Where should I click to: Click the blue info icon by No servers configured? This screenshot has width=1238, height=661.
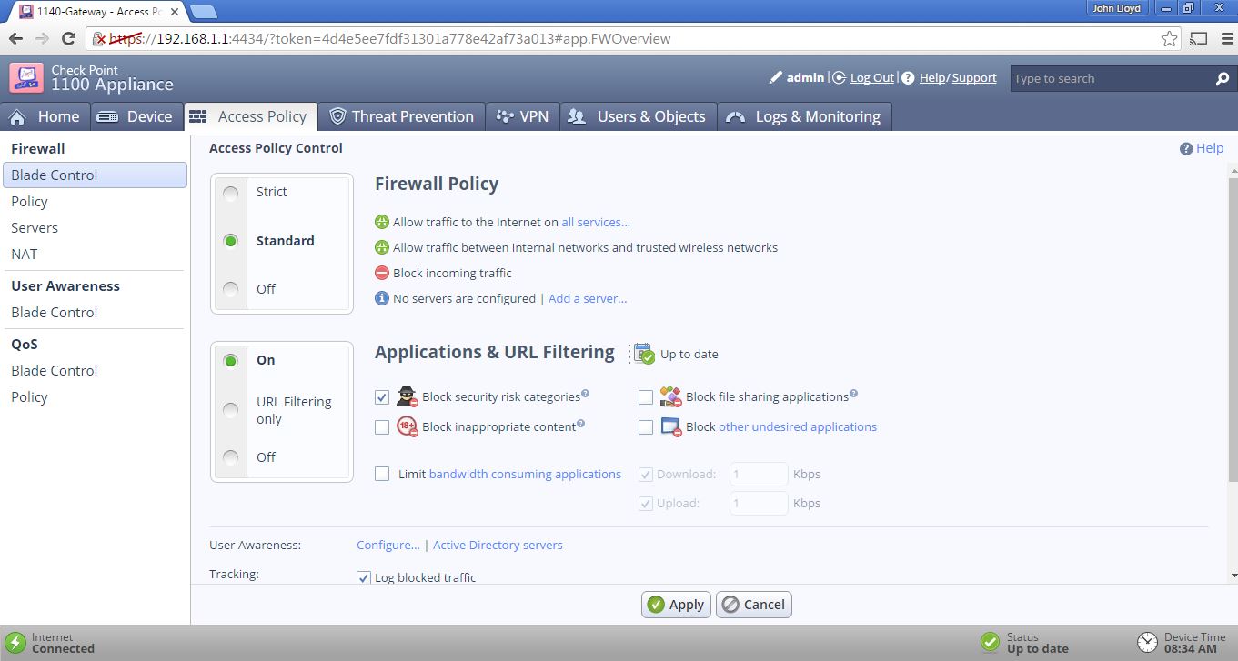382,298
